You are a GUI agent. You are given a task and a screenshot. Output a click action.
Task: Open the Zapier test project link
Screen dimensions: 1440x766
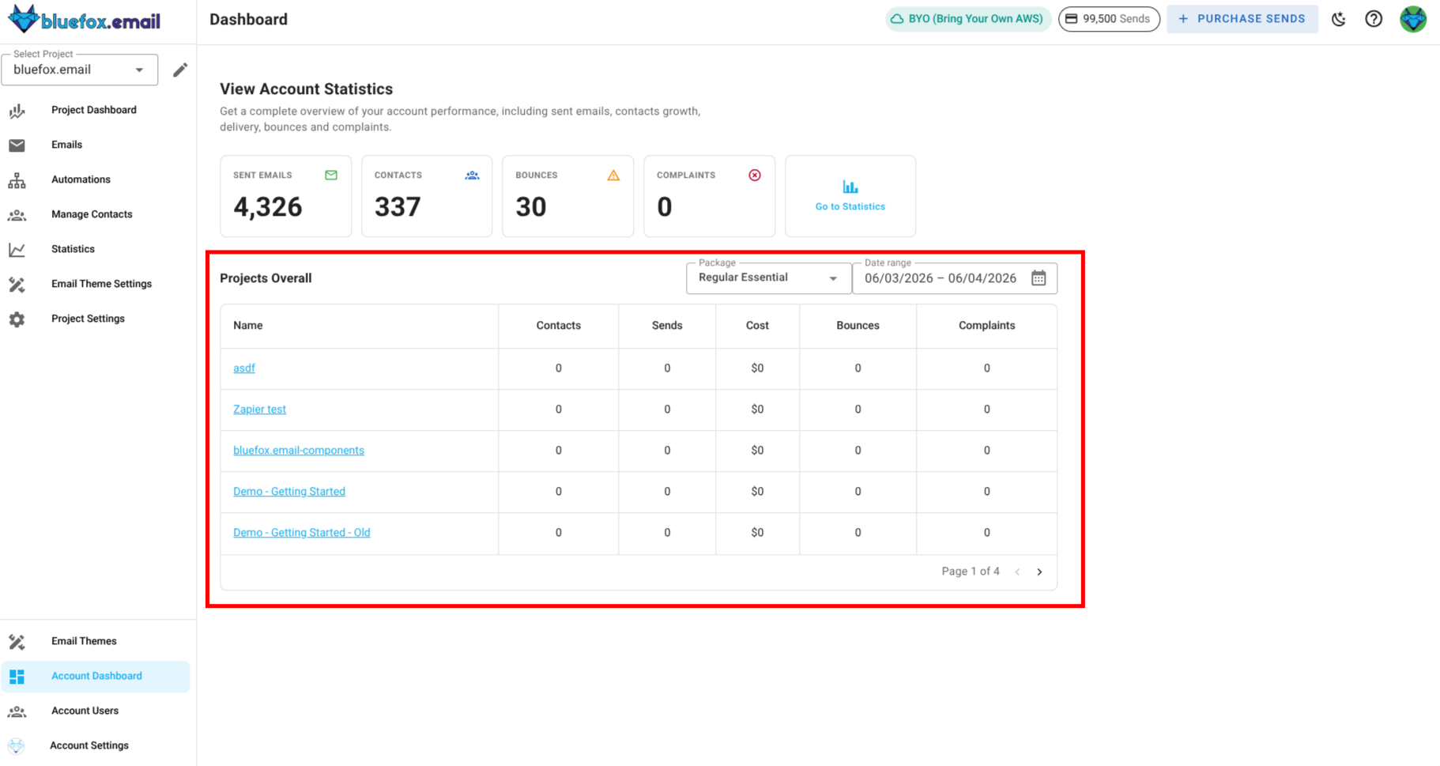pyautogui.click(x=259, y=409)
